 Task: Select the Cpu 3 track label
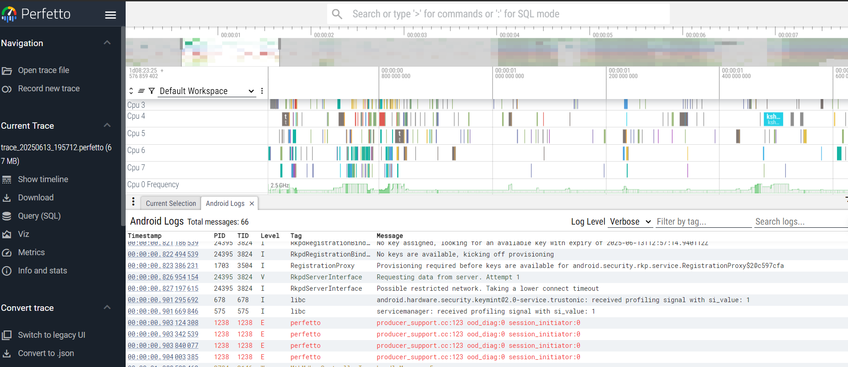pyautogui.click(x=136, y=105)
